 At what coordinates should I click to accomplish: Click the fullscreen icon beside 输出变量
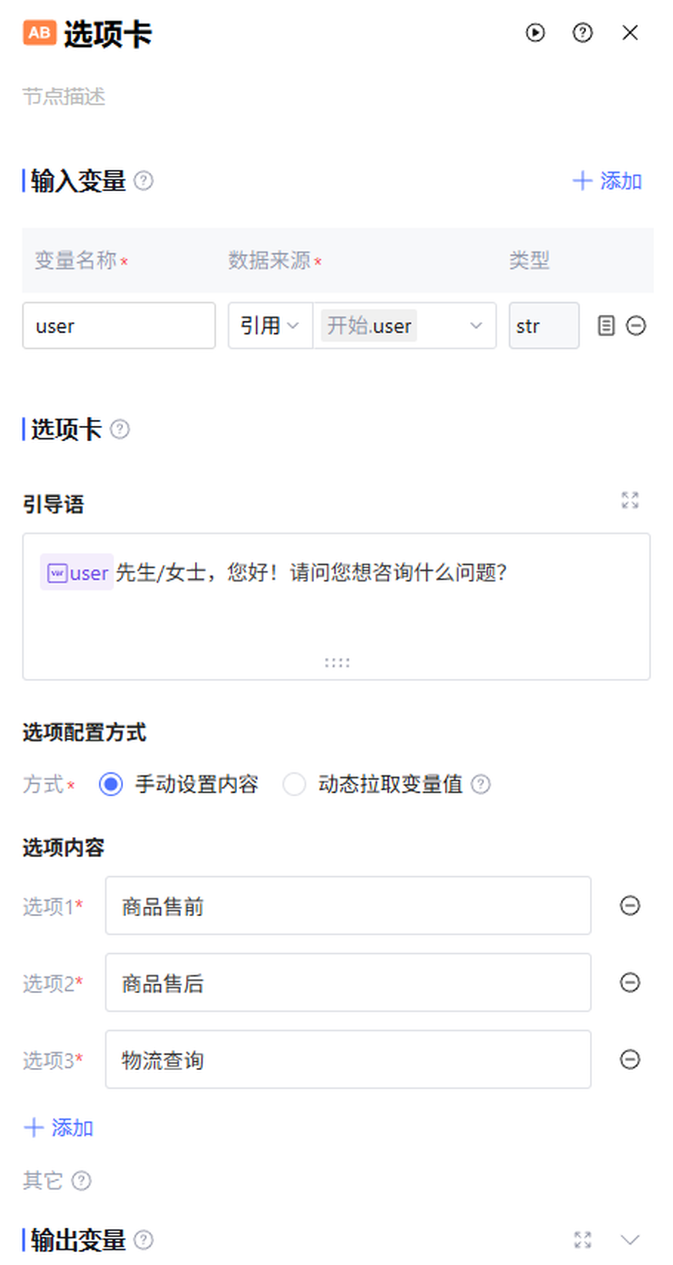(x=582, y=1240)
